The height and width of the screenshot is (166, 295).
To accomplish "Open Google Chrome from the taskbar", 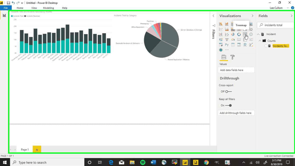I will coord(206,162).
